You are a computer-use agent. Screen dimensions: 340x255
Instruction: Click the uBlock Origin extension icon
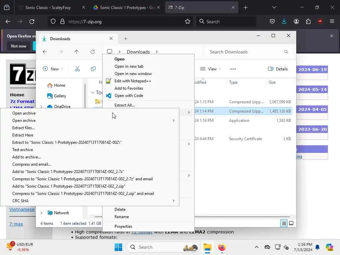(x=320, y=21)
